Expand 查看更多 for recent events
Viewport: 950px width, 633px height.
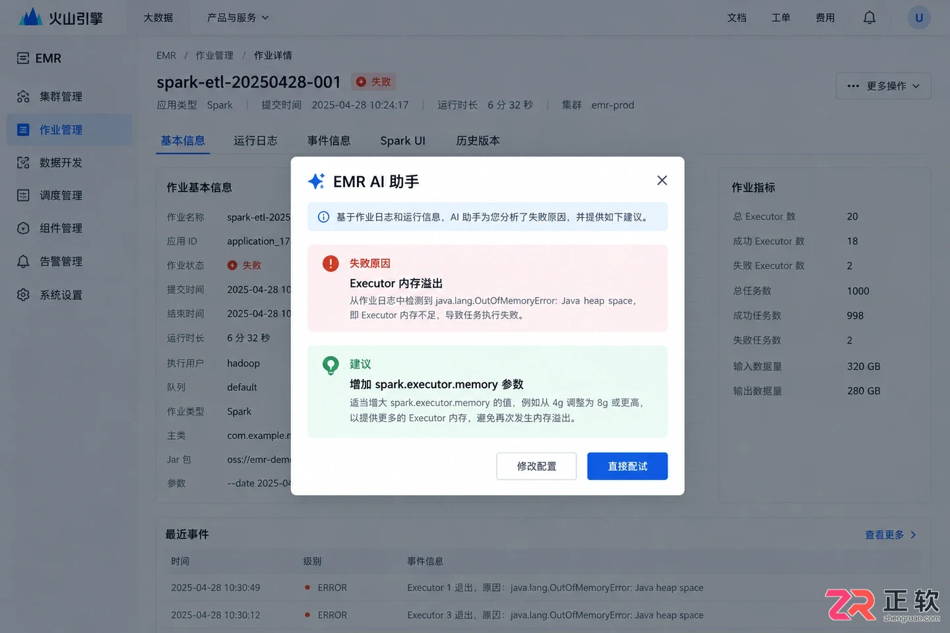pos(891,535)
